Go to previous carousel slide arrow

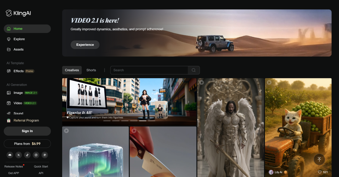tap(70, 102)
